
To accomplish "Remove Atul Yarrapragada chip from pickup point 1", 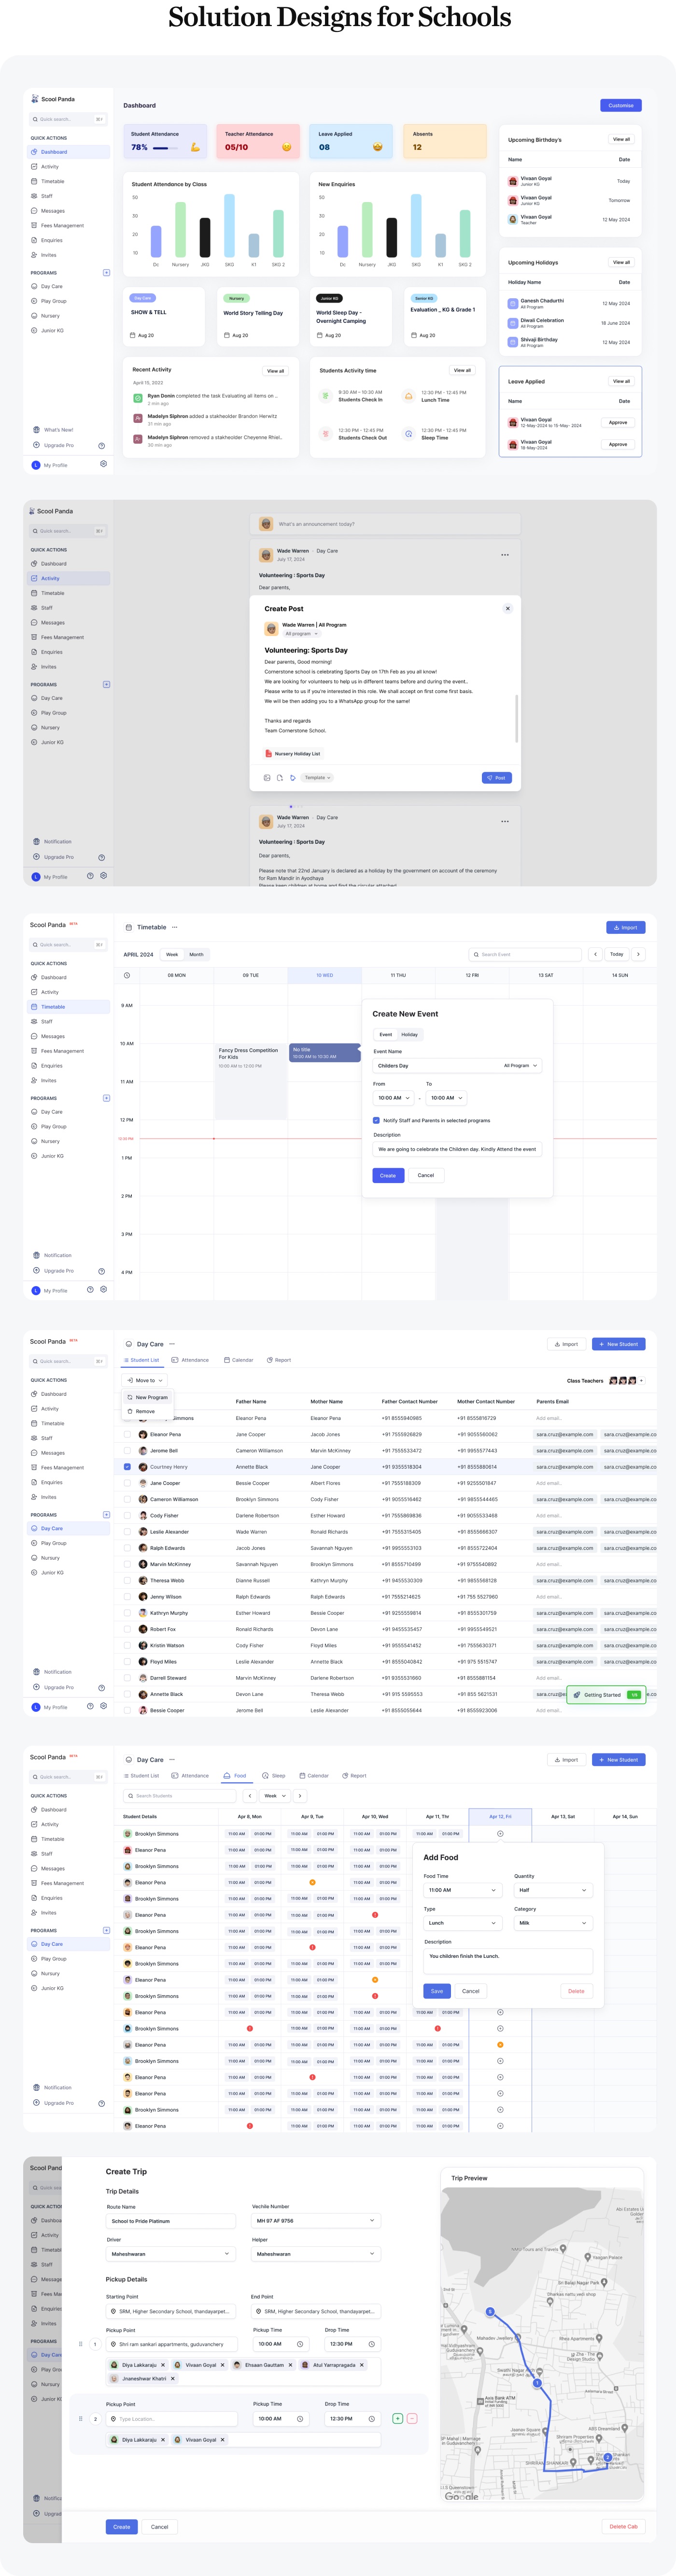I will (362, 2365).
